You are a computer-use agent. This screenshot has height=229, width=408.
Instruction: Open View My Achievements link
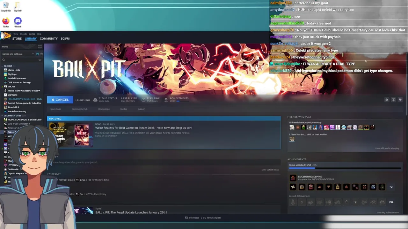point(388,212)
